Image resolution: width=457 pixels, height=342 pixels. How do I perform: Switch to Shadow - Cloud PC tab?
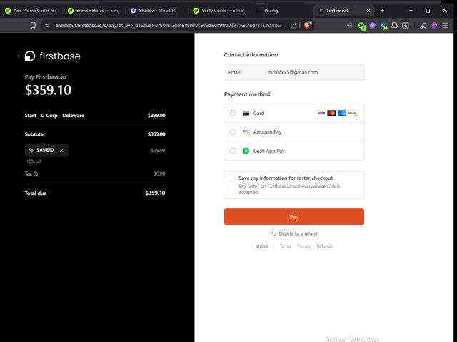(156, 11)
